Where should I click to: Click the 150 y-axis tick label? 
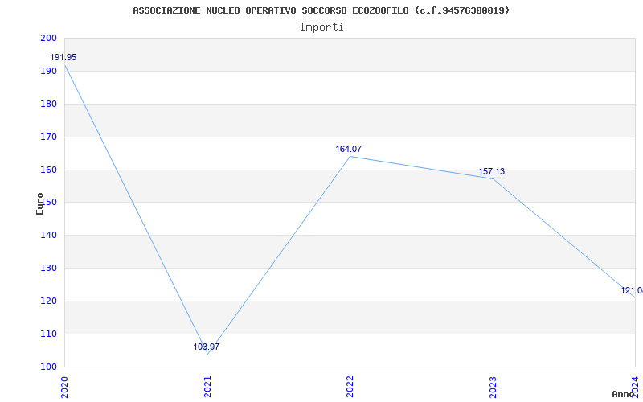point(48,203)
